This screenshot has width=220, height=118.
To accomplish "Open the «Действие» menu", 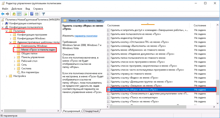I will point(17,9).
